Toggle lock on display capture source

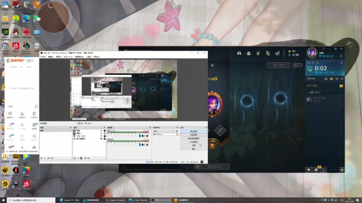[x=105, y=139]
